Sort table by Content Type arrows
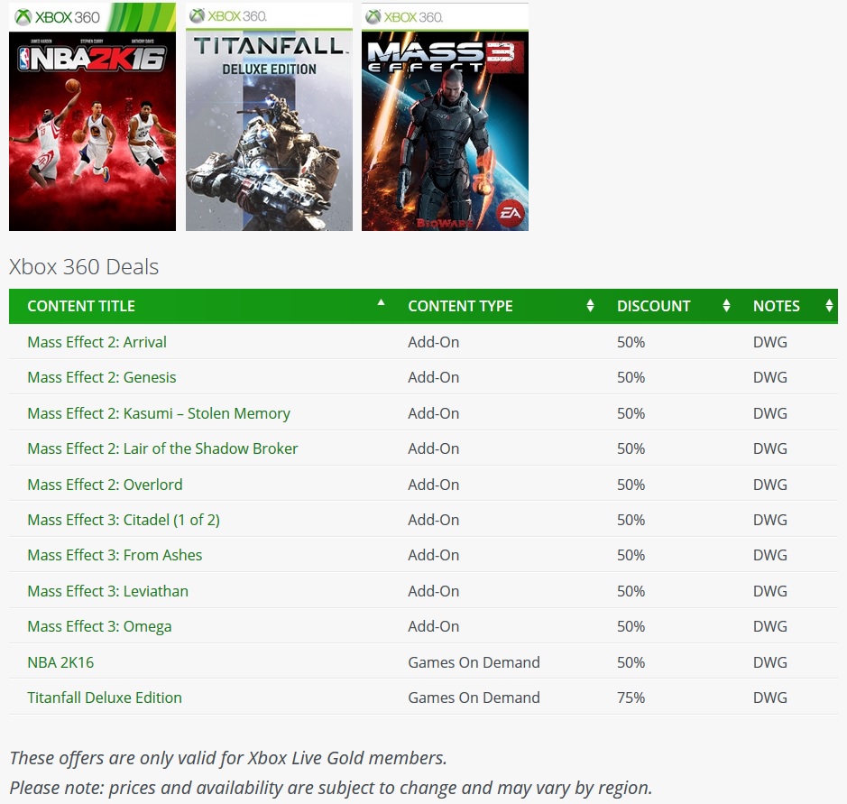The height and width of the screenshot is (804, 847). pyautogui.click(x=590, y=306)
